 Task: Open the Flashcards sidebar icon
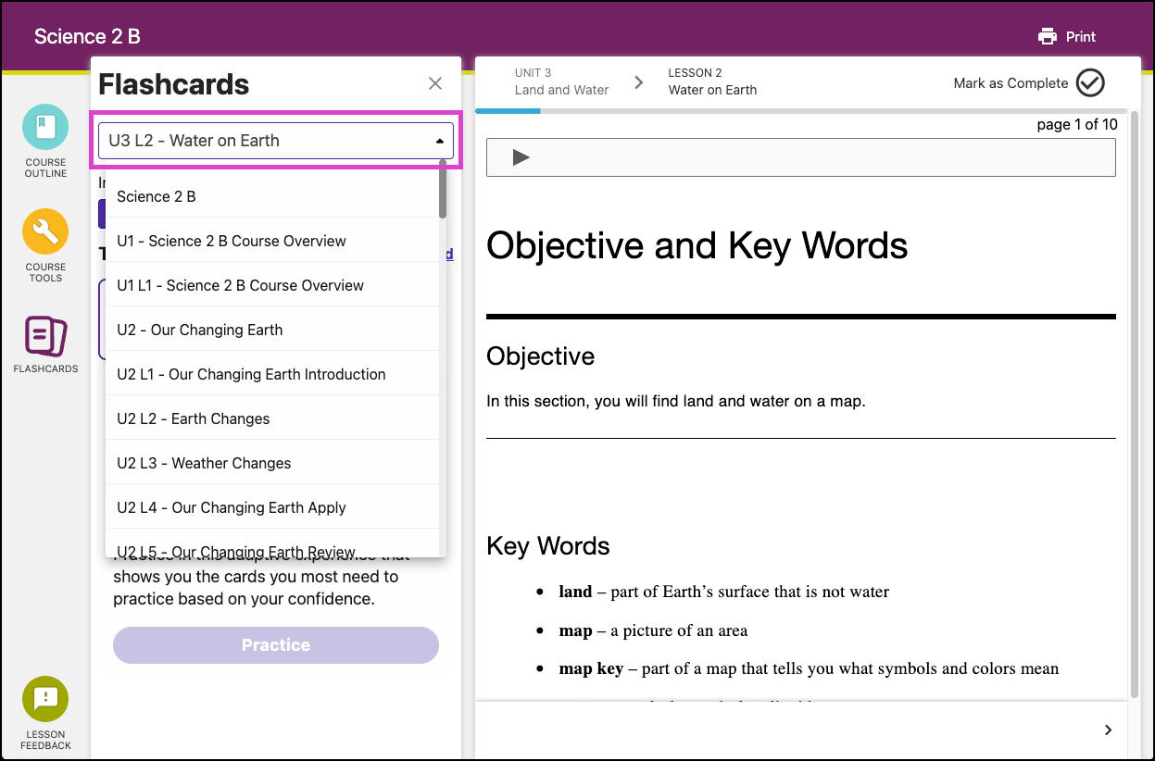pos(45,337)
